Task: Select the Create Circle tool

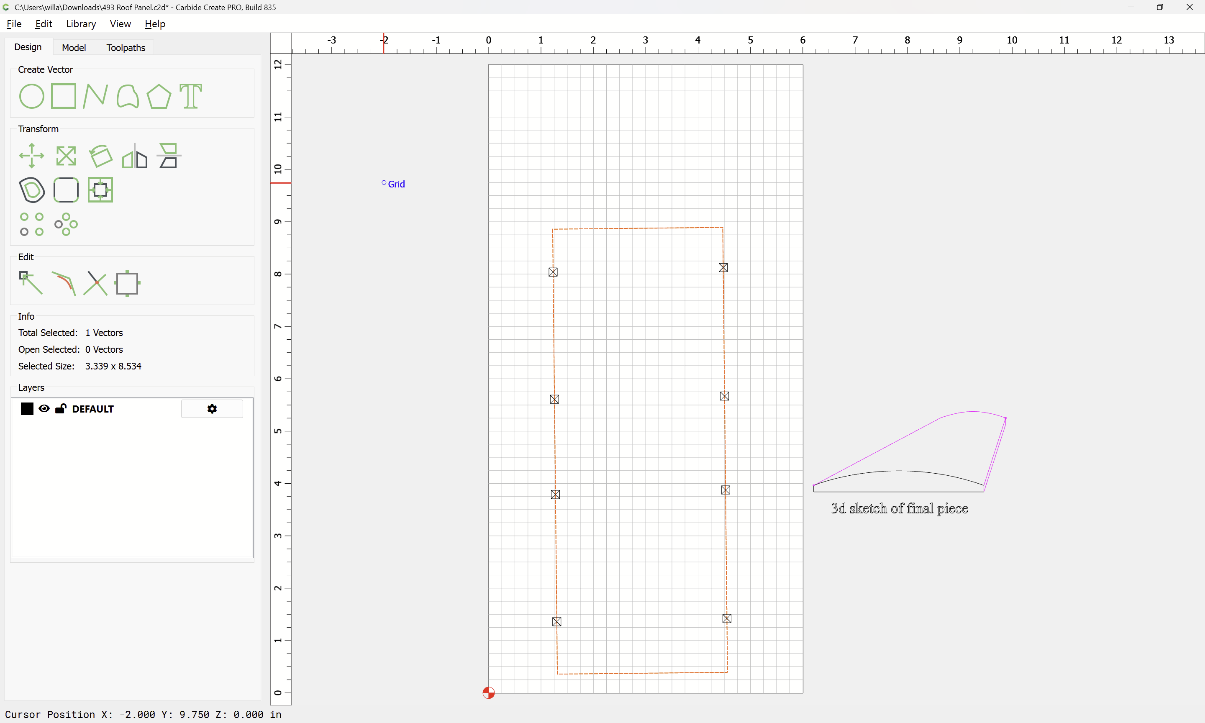Action: click(31, 96)
